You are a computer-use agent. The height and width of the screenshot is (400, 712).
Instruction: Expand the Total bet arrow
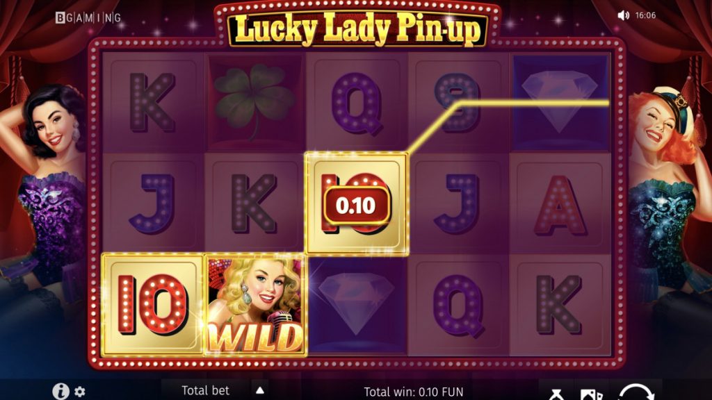(260, 390)
